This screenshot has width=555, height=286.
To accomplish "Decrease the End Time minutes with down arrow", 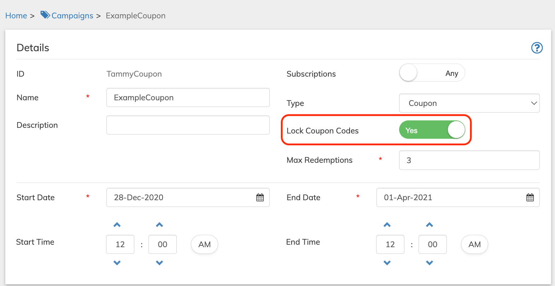I will tap(430, 263).
